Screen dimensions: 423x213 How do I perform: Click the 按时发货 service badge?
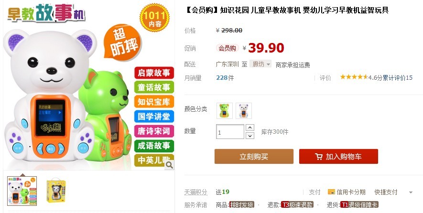pyautogui.click(x=242, y=204)
